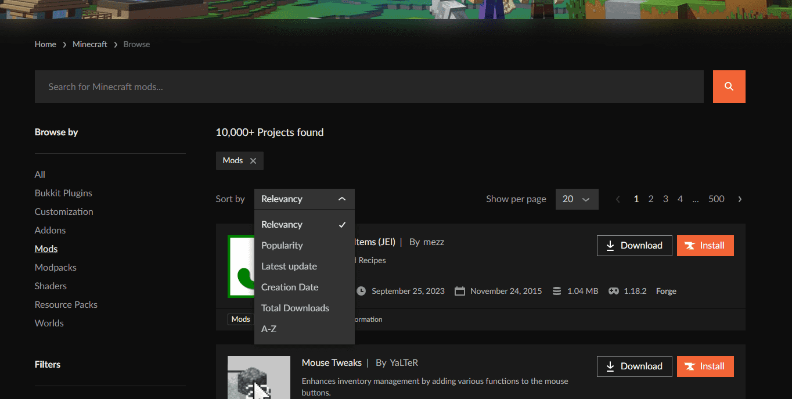This screenshot has height=399, width=792.
Task: Select A-Z sort option
Action: 269,329
